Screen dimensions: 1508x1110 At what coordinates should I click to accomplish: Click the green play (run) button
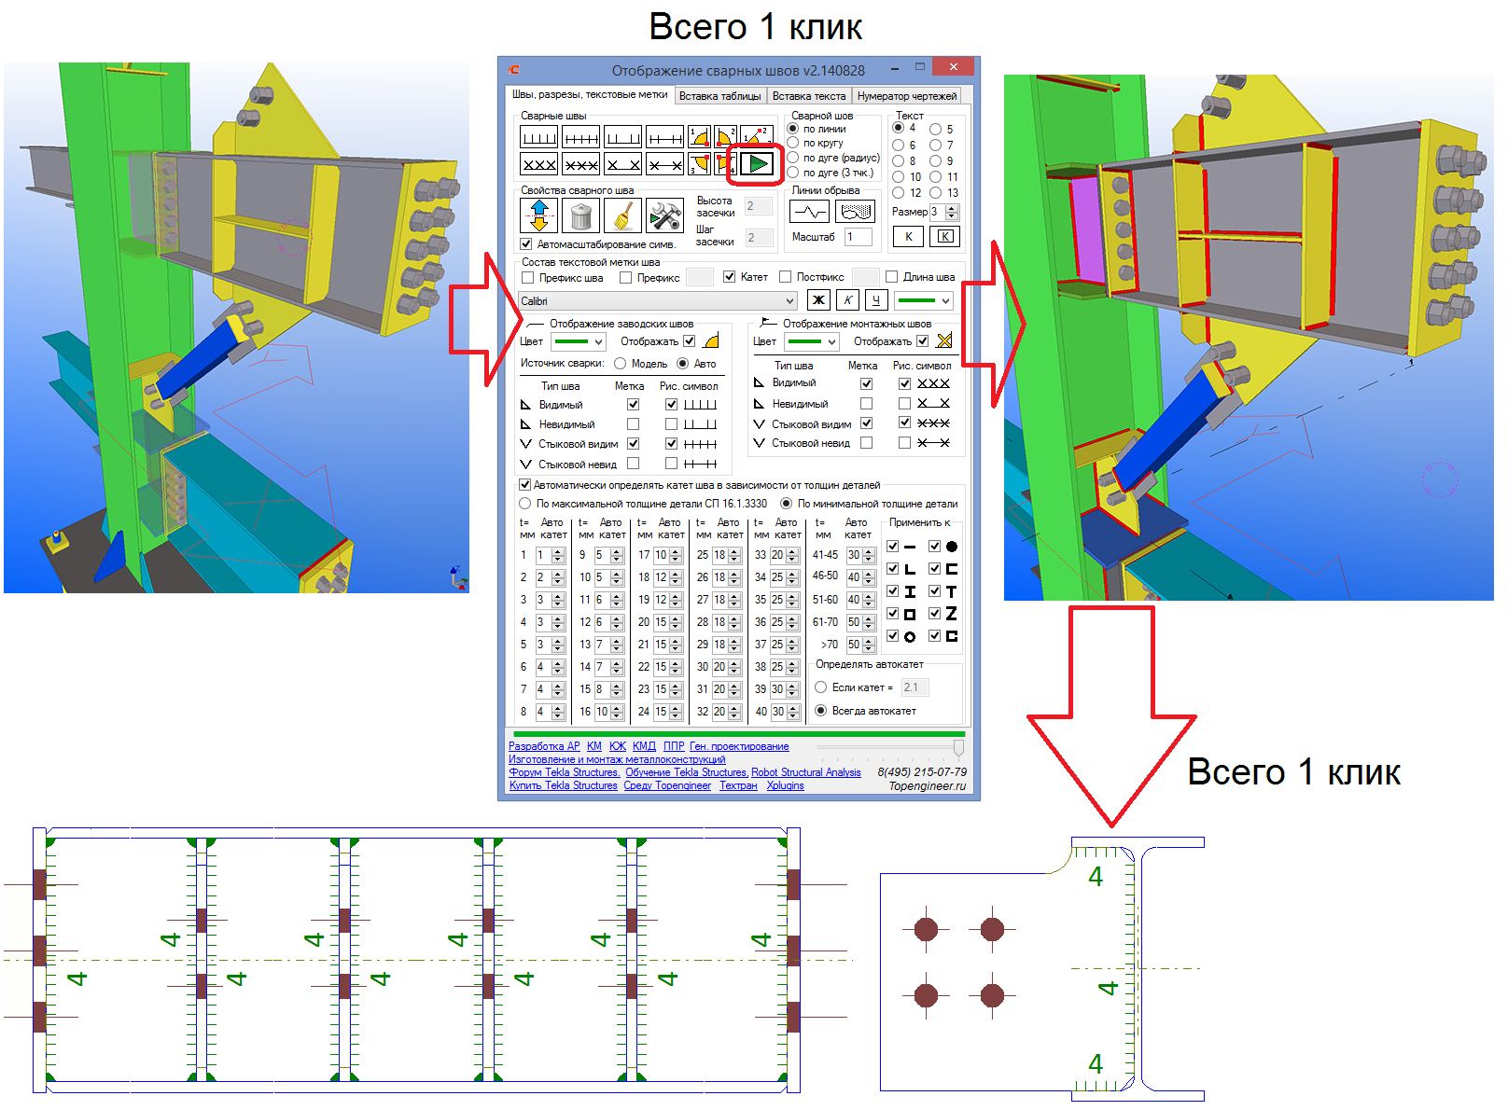click(x=758, y=164)
